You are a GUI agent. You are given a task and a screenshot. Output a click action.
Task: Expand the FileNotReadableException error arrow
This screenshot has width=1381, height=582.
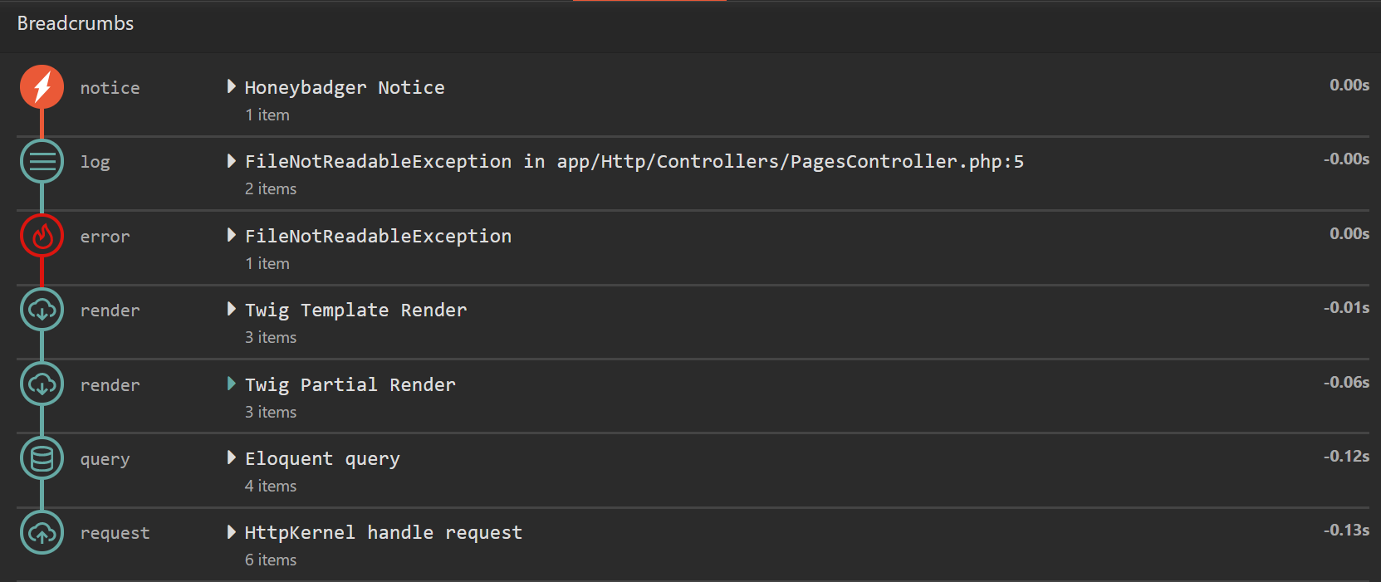(x=232, y=236)
